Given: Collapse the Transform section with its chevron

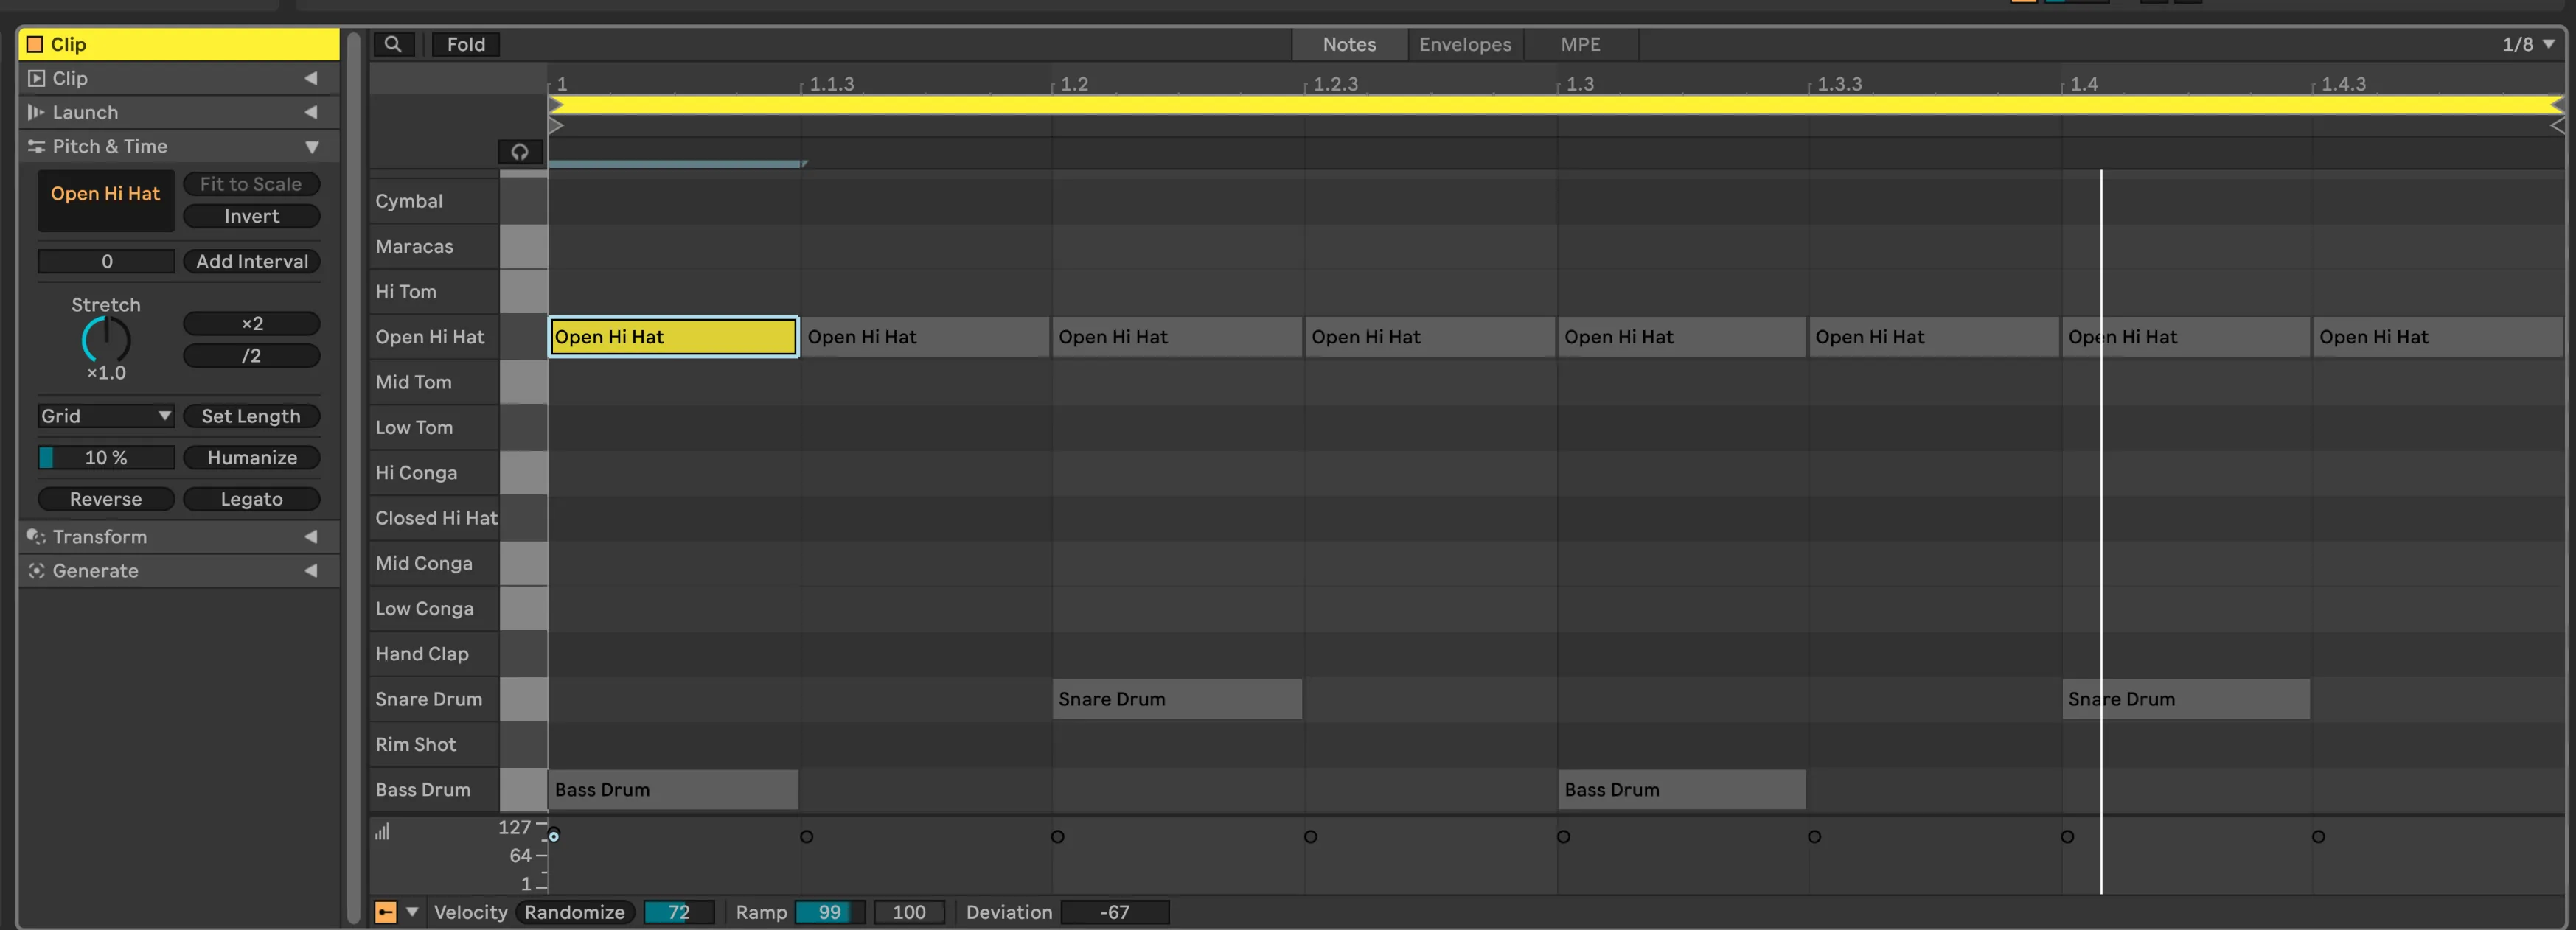Looking at the screenshot, I should 311,536.
